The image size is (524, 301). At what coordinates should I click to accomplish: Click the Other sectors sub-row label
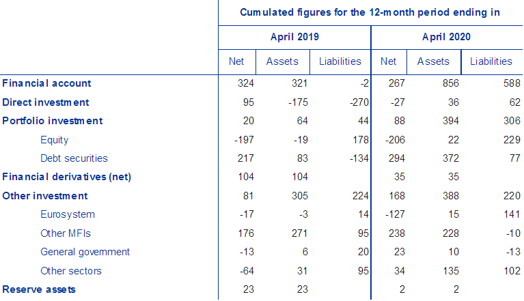tap(71, 271)
